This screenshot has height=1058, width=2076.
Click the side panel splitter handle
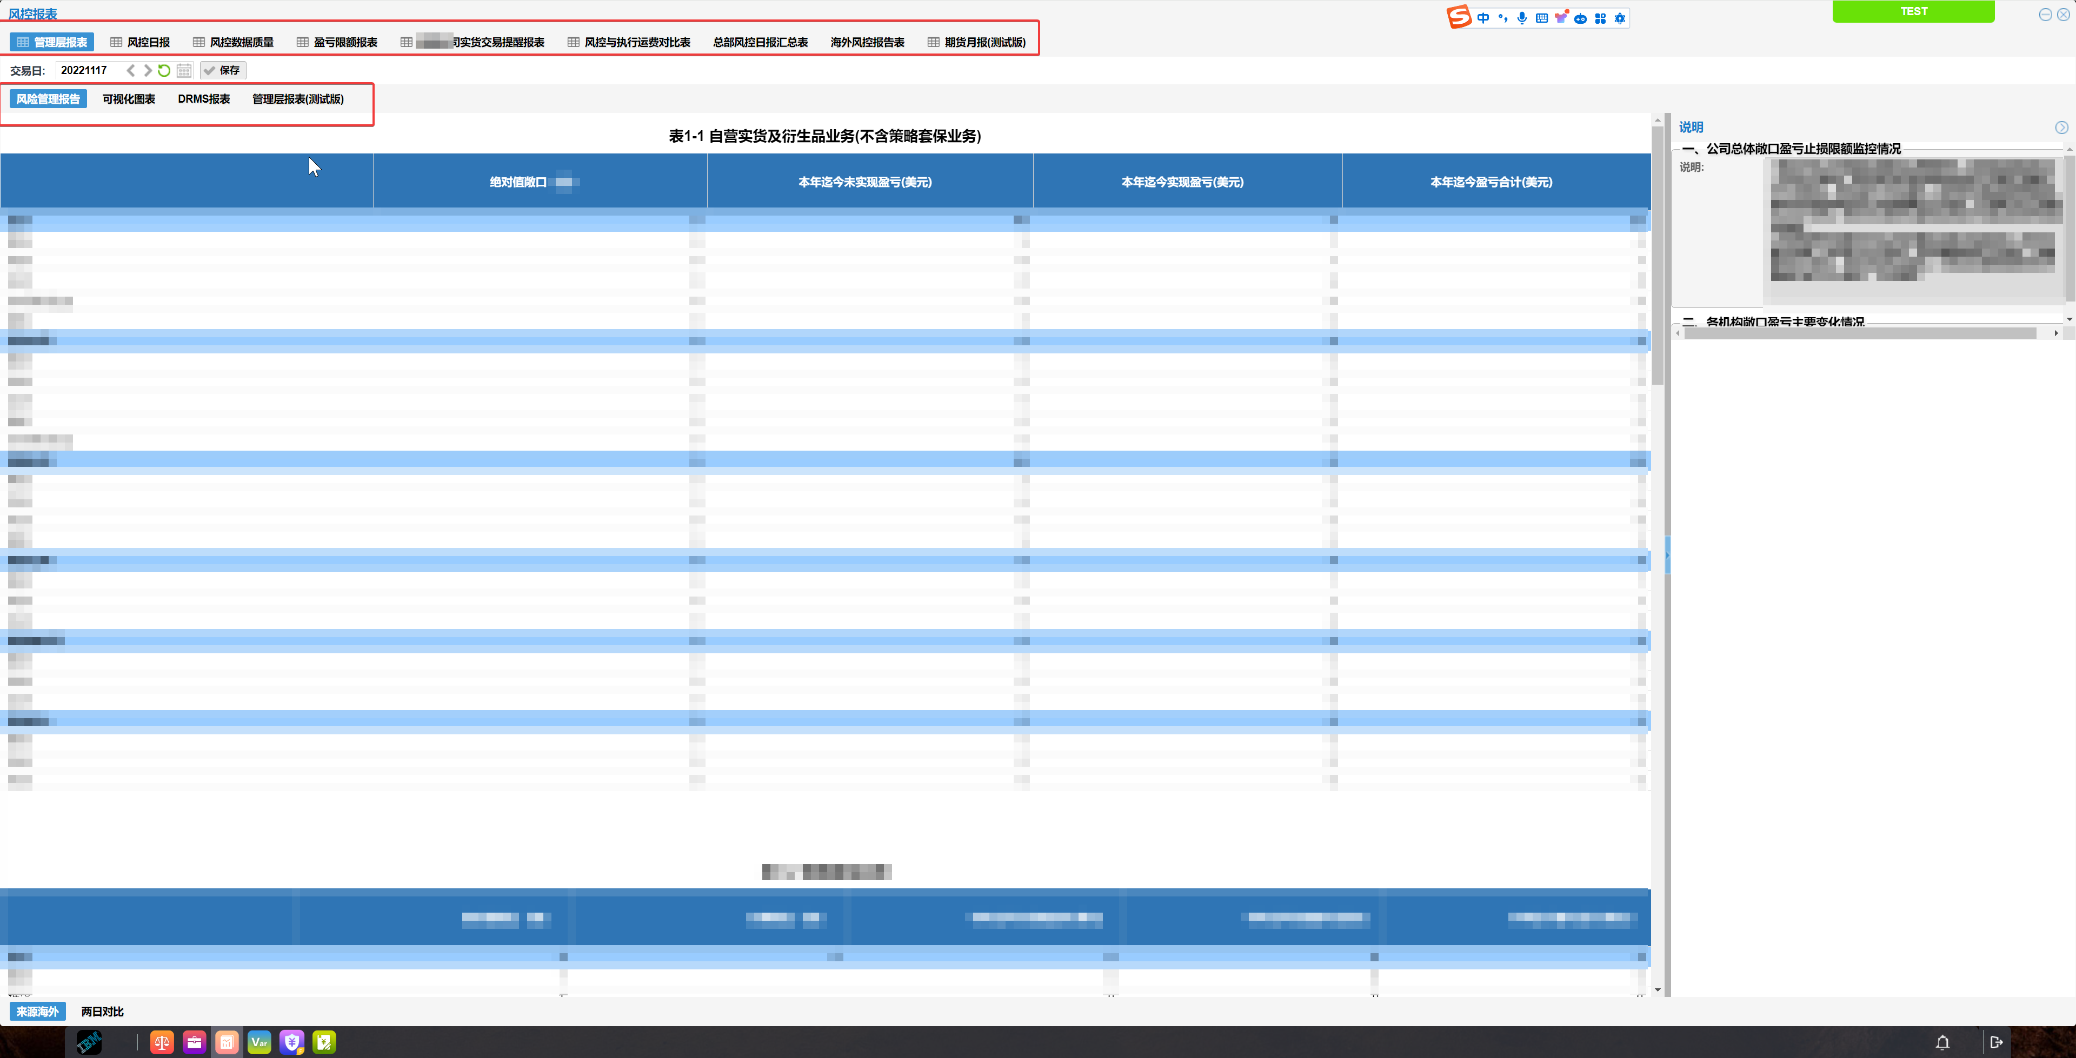(1668, 555)
